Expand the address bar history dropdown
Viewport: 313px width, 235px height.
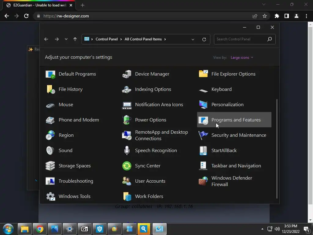(193, 39)
